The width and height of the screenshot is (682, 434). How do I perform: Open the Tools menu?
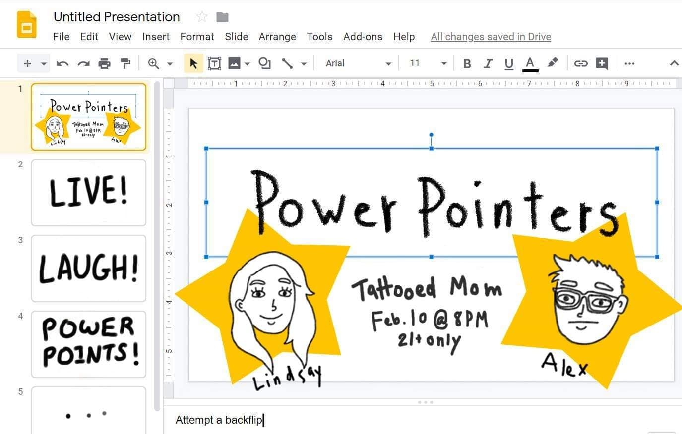coord(319,37)
